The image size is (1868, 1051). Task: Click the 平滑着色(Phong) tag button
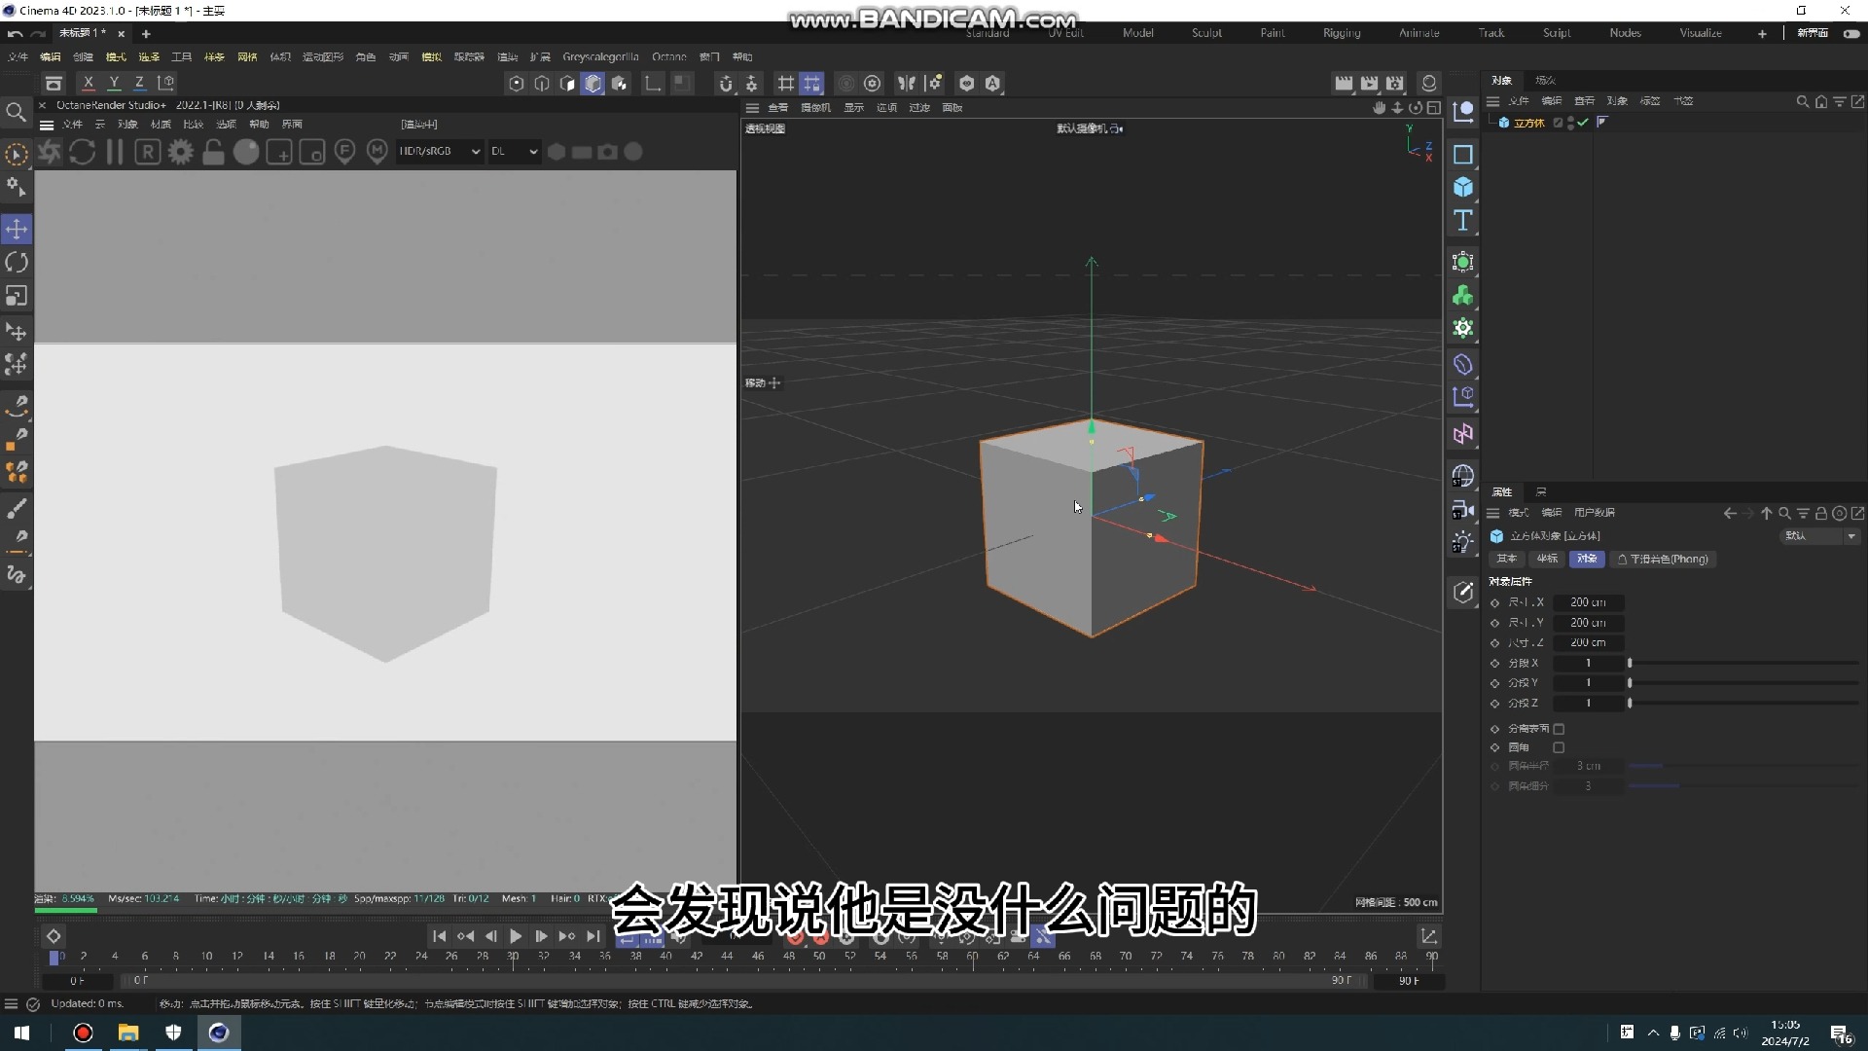[1663, 559]
